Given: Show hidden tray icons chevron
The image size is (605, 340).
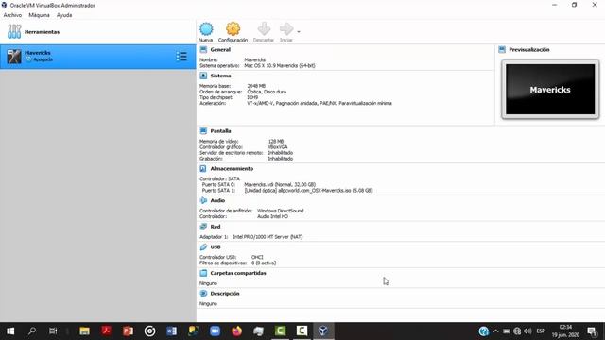Looking at the screenshot, I should (x=495, y=331).
